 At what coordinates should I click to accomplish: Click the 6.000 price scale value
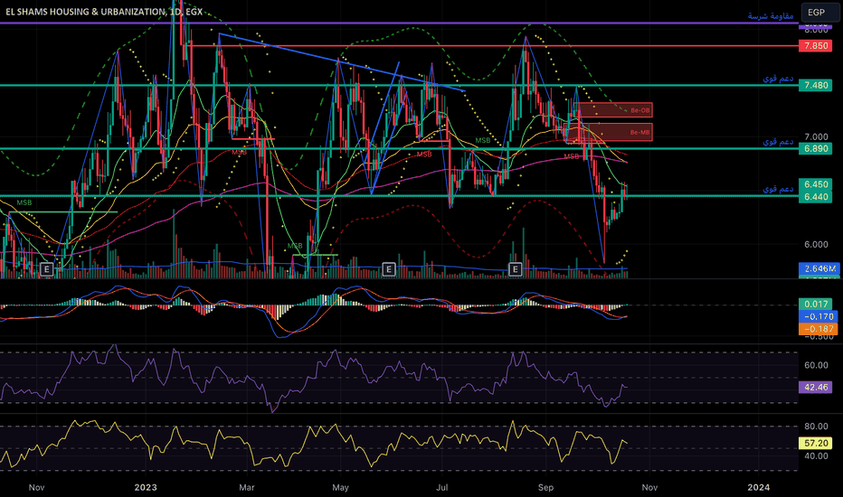click(x=816, y=244)
